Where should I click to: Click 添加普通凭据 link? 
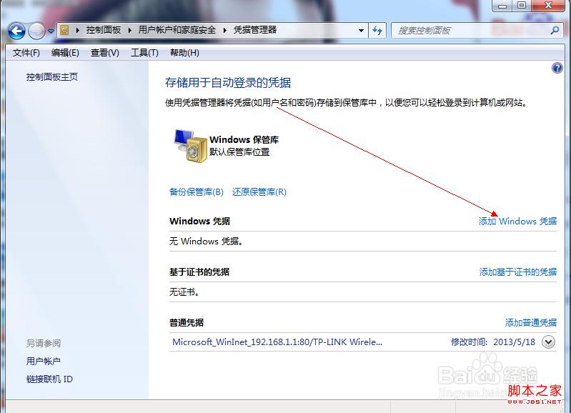pyautogui.click(x=531, y=322)
